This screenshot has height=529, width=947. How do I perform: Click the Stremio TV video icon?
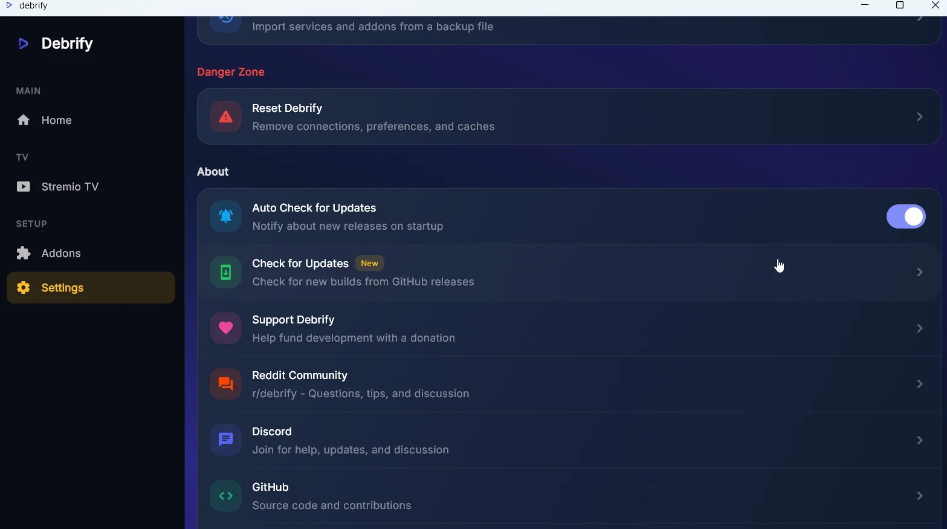tap(24, 187)
